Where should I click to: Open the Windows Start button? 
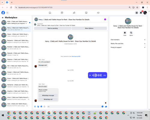pyautogui.click(x=3, y=115)
